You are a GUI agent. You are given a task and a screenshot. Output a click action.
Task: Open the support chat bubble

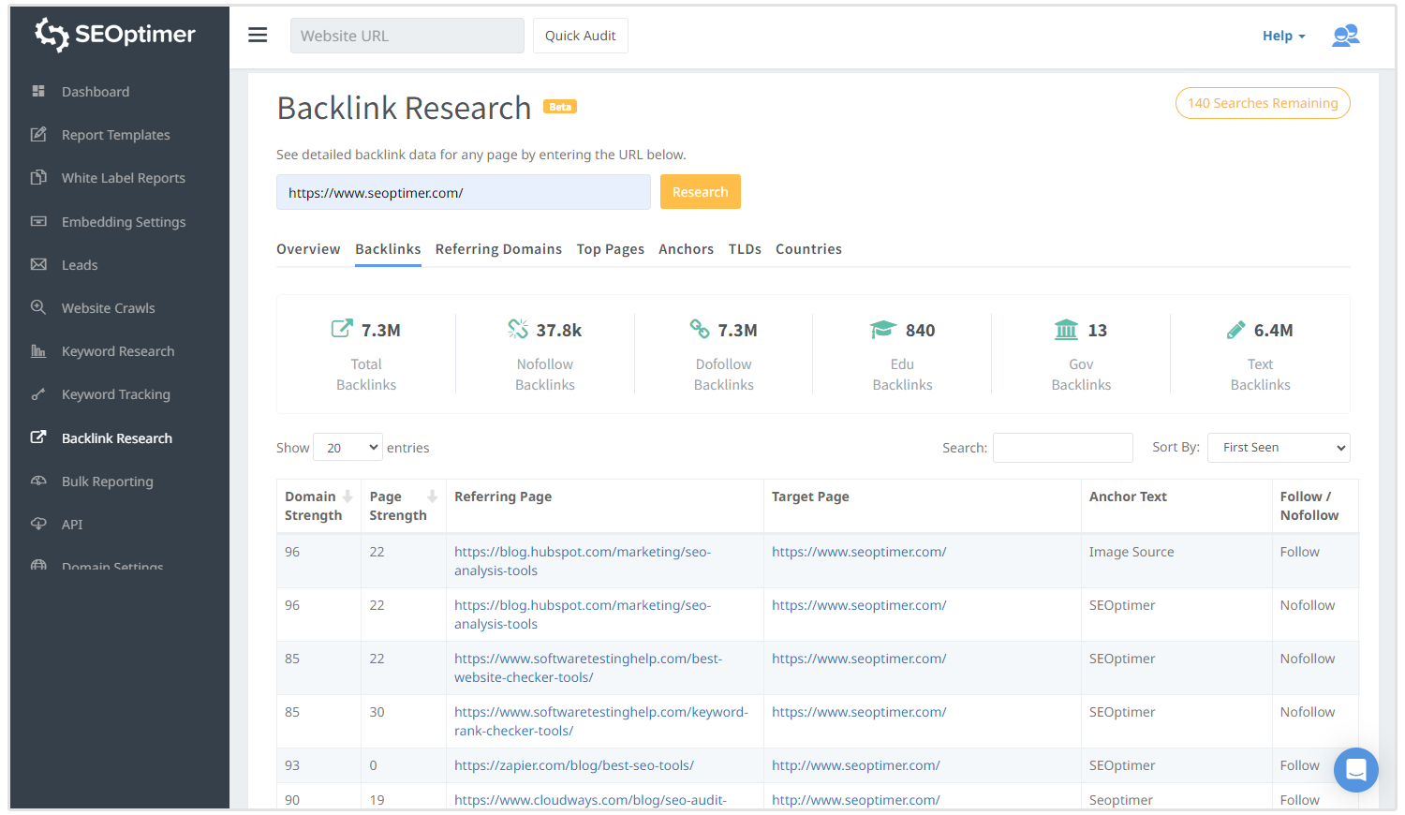[1355, 769]
